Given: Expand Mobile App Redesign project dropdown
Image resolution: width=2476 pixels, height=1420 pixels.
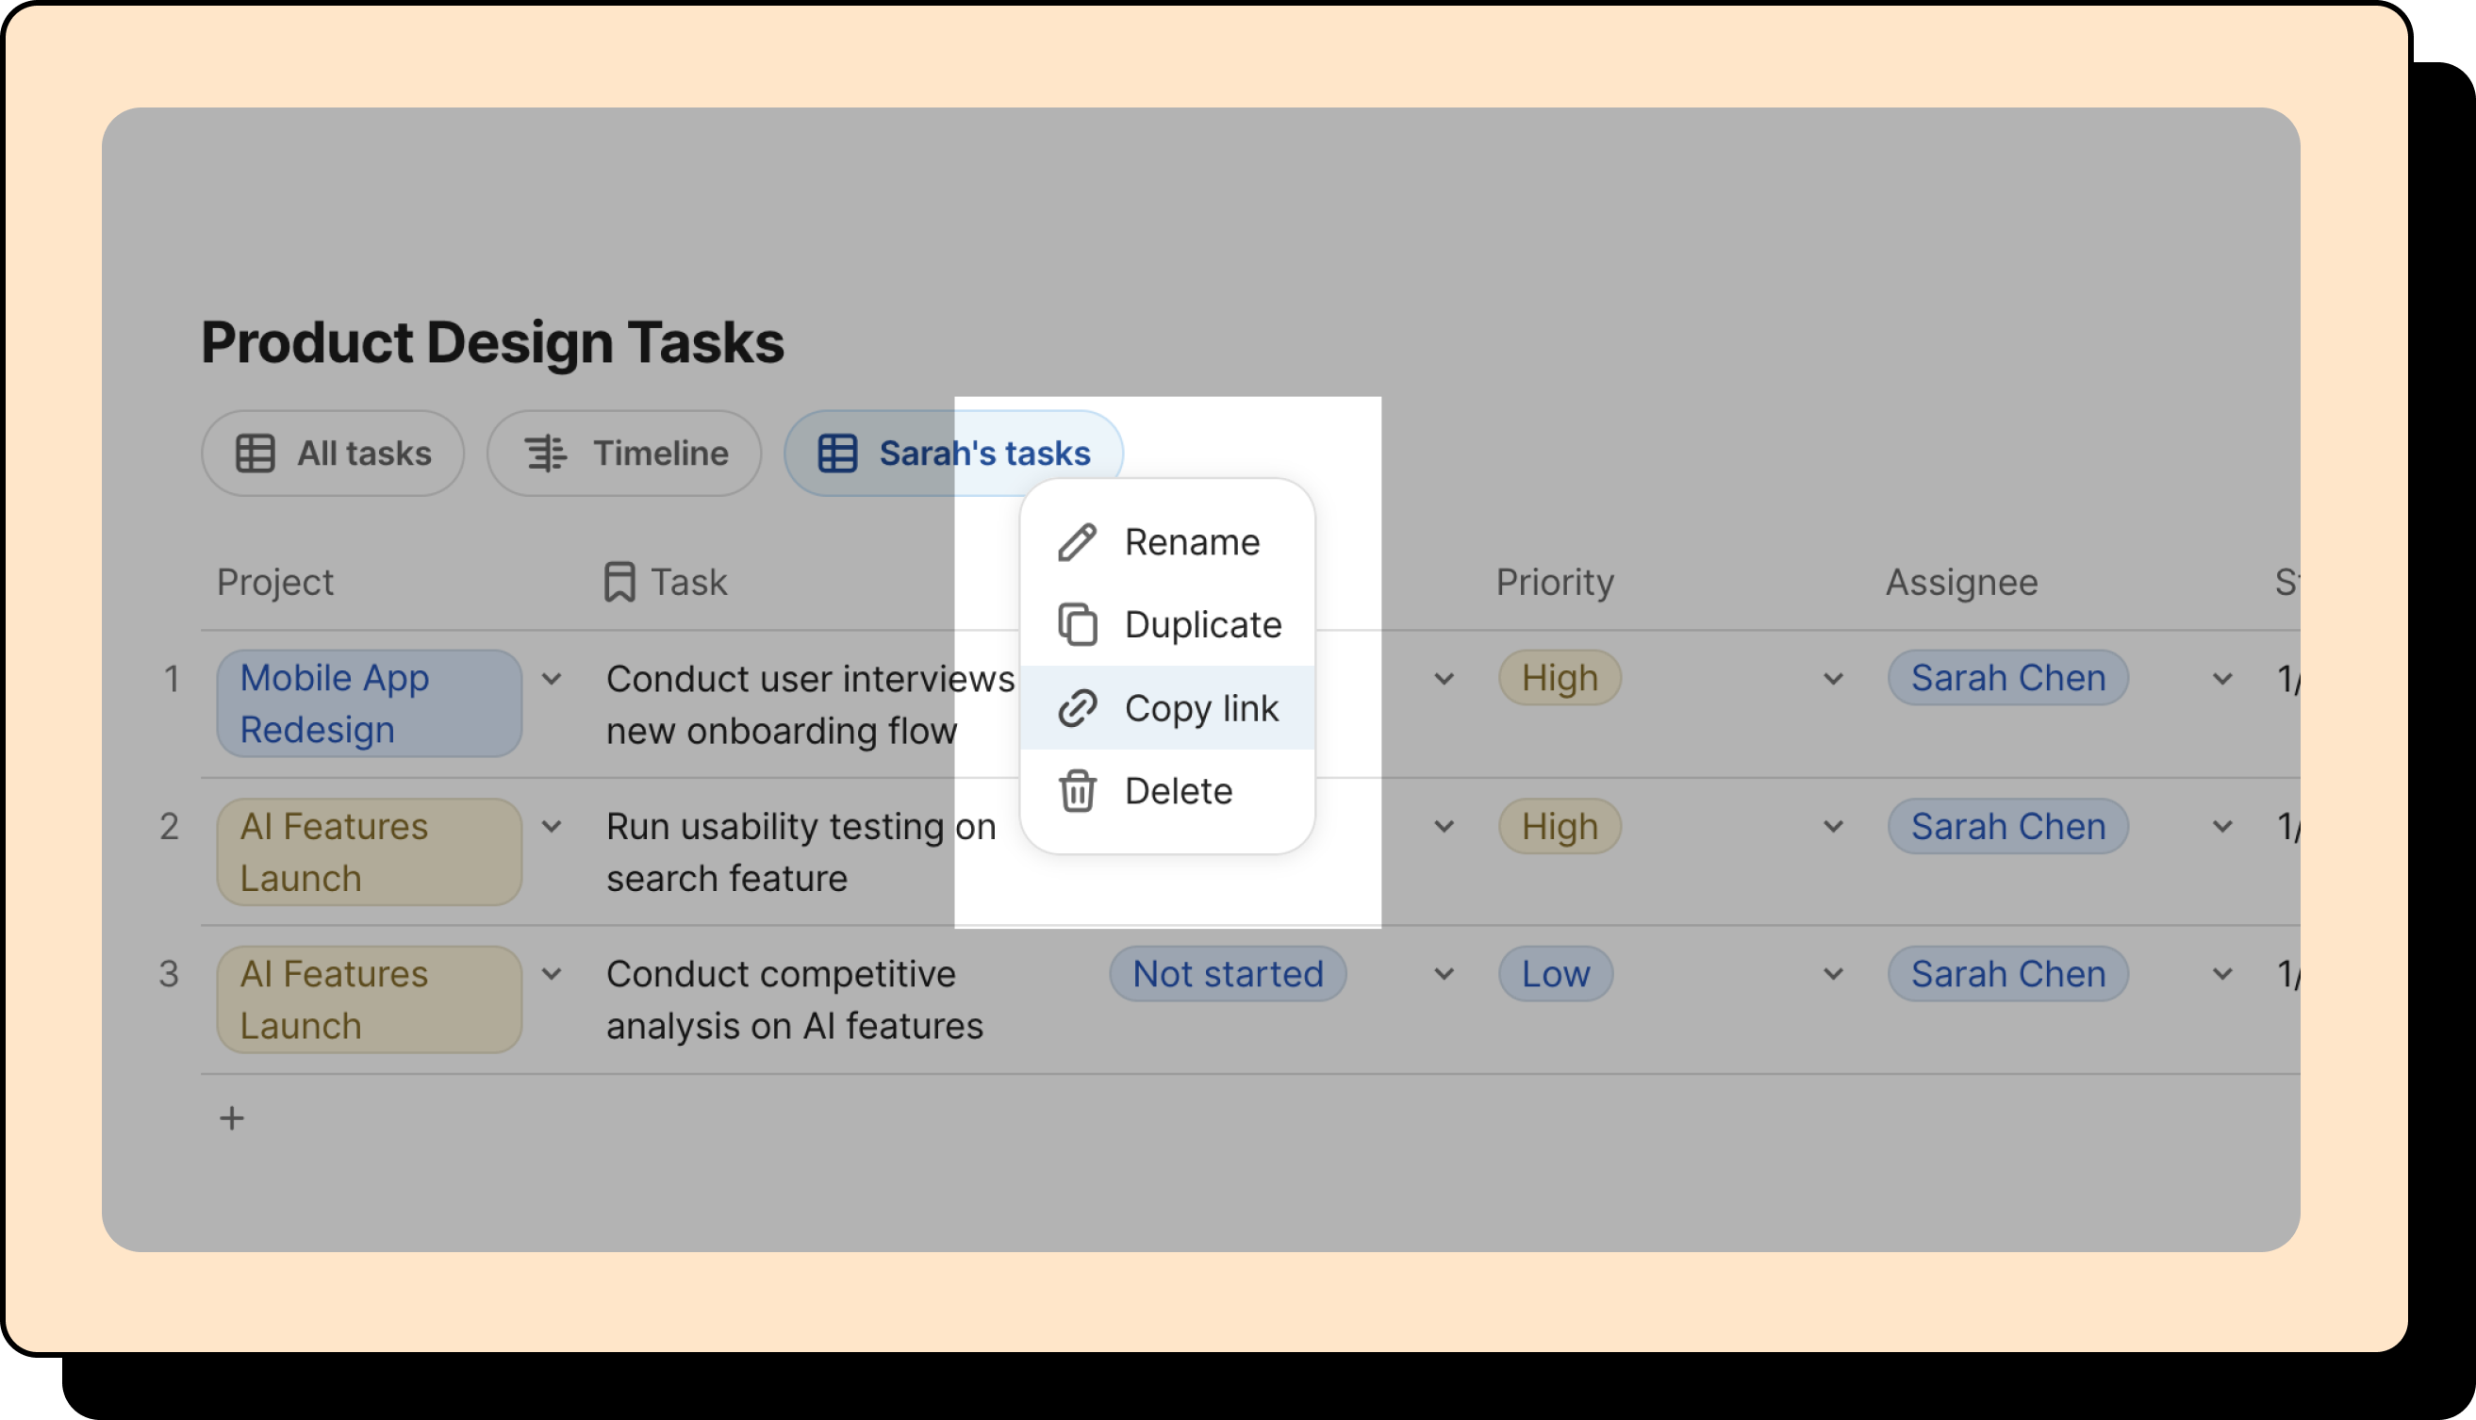Looking at the screenshot, I should coord(552,679).
